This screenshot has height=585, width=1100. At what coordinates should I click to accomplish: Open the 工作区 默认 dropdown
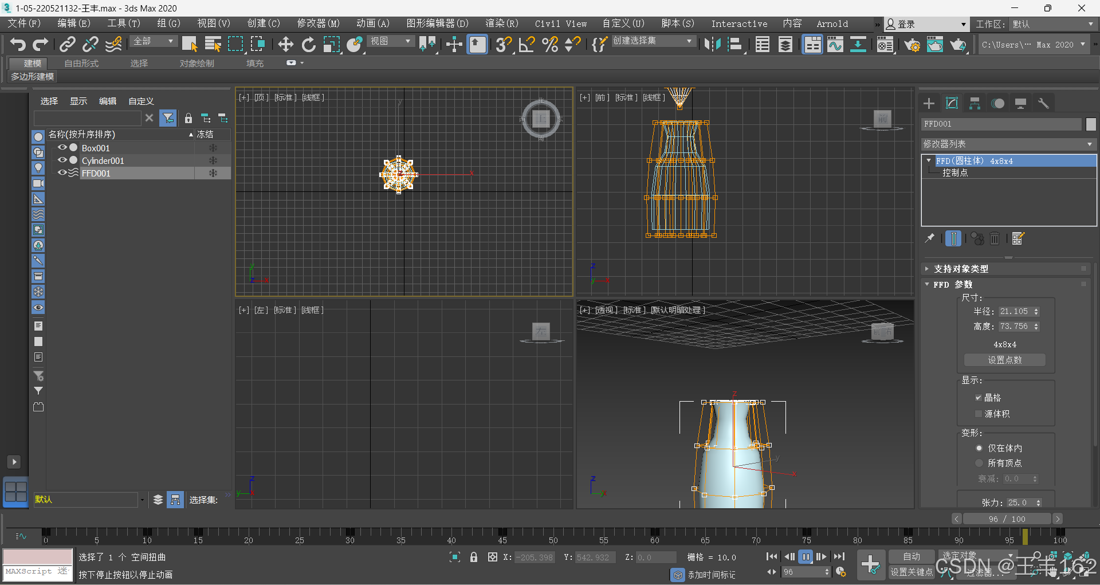click(x=1053, y=24)
